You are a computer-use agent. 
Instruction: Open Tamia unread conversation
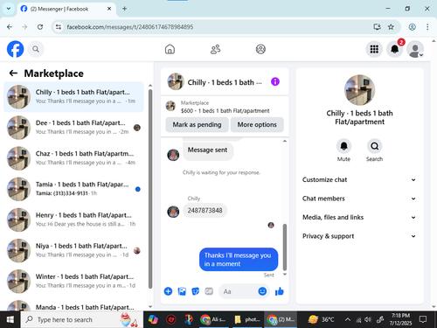73,189
